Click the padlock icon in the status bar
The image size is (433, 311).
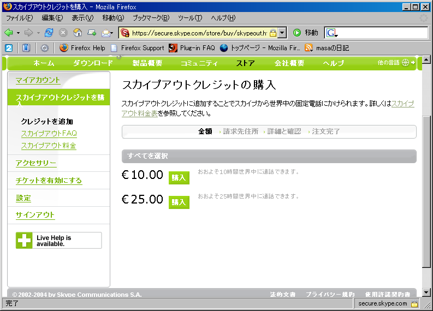click(x=414, y=303)
